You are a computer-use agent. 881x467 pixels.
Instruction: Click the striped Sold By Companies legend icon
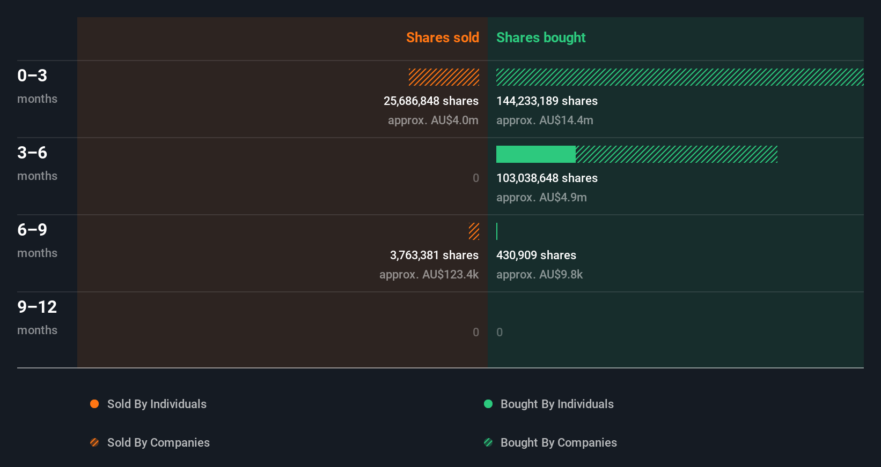[94, 442]
